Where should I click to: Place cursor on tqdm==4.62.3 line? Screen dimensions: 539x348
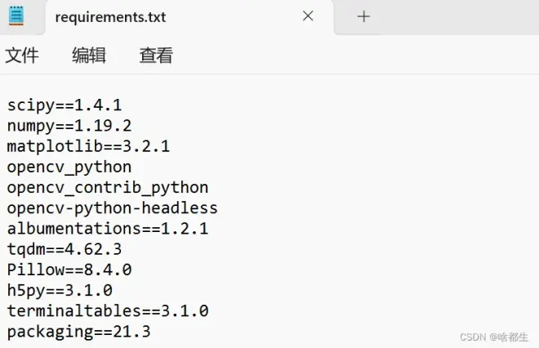tap(65, 249)
